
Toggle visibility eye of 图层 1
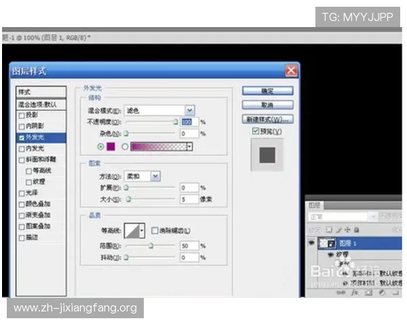click(311, 243)
